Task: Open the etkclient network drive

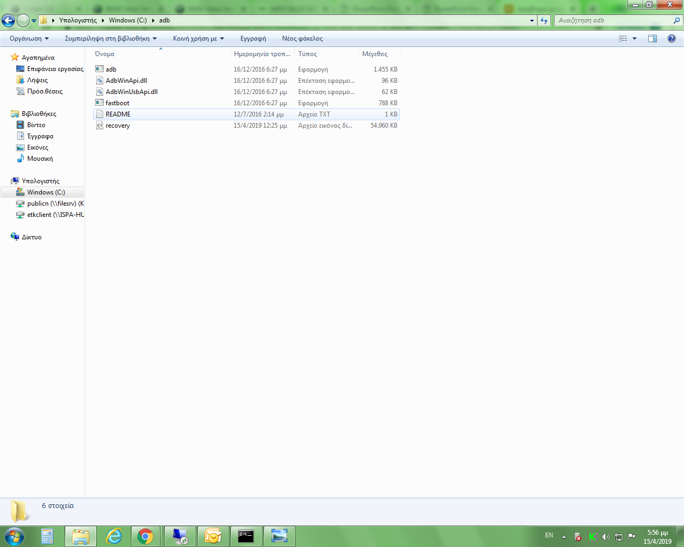Action: tap(55, 215)
